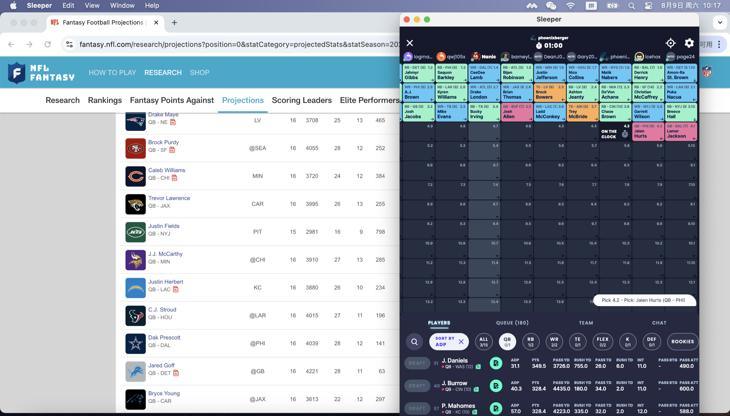Open the Projections tab on NFL Fantasy
The height and width of the screenshot is (416, 730).
pyautogui.click(x=243, y=100)
